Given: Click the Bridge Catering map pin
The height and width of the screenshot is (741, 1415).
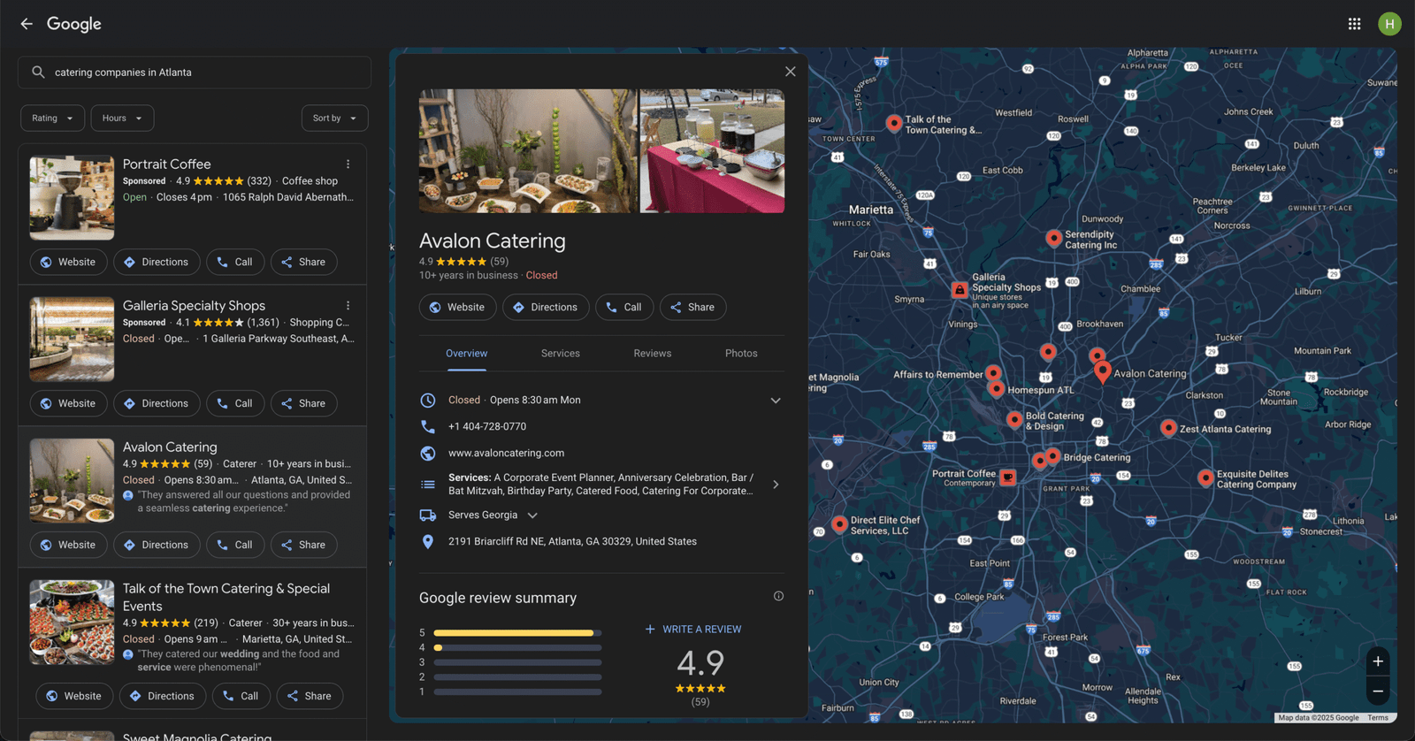Looking at the screenshot, I should tap(1052, 456).
